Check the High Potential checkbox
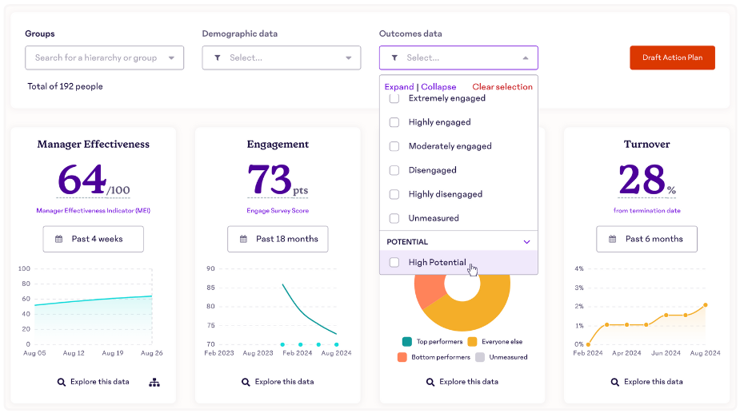The image size is (740, 413). point(394,262)
